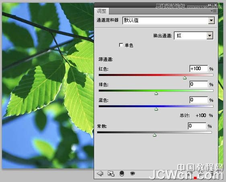
Task: Open the 默认值 preset dropdown
Action: 168,20
